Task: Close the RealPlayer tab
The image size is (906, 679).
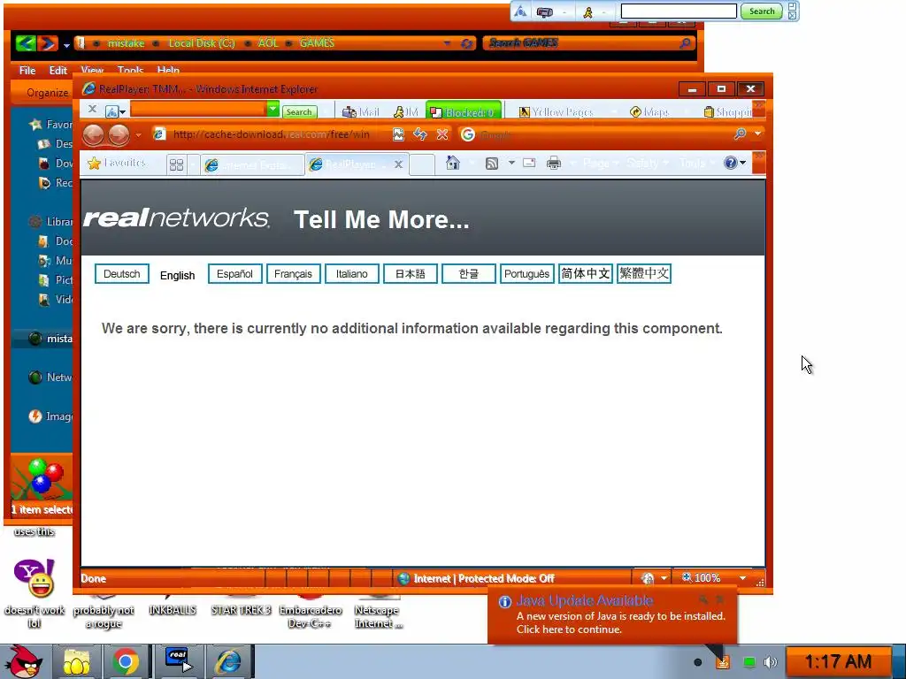Action: point(398,164)
